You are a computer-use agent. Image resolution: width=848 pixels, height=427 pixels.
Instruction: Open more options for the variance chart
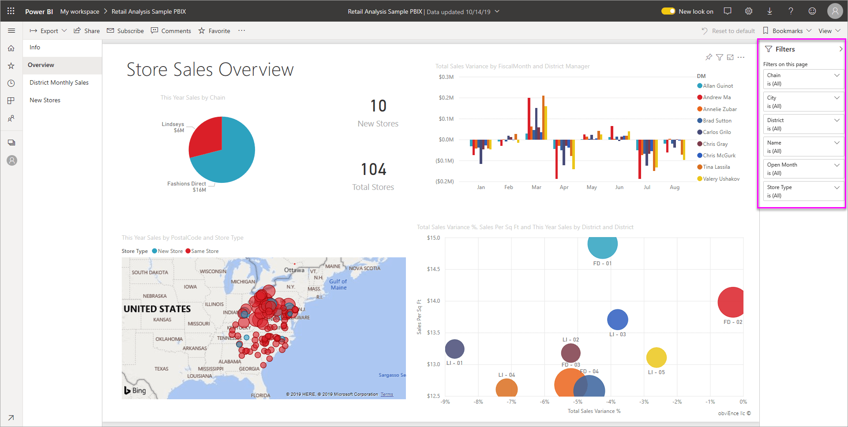click(741, 57)
